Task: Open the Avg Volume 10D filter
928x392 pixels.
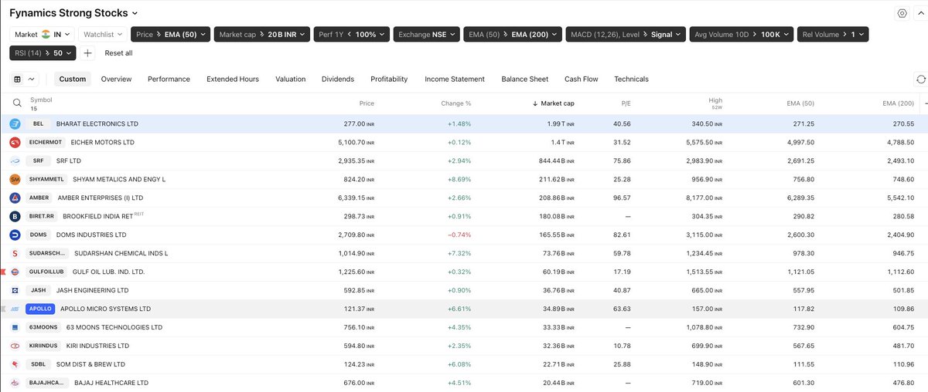Action: pyautogui.click(x=741, y=34)
